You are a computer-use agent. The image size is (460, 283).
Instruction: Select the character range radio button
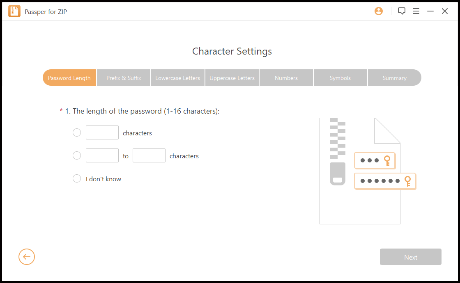(77, 155)
